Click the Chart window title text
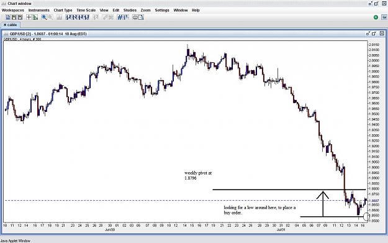This screenshot has height=243, width=388. [x=19, y=4]
